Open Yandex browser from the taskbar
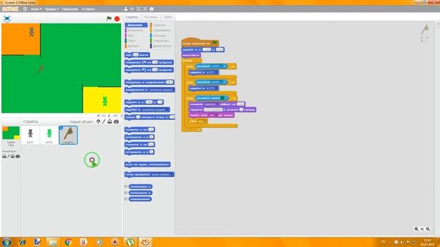440x247 pixels. point(83,242)
